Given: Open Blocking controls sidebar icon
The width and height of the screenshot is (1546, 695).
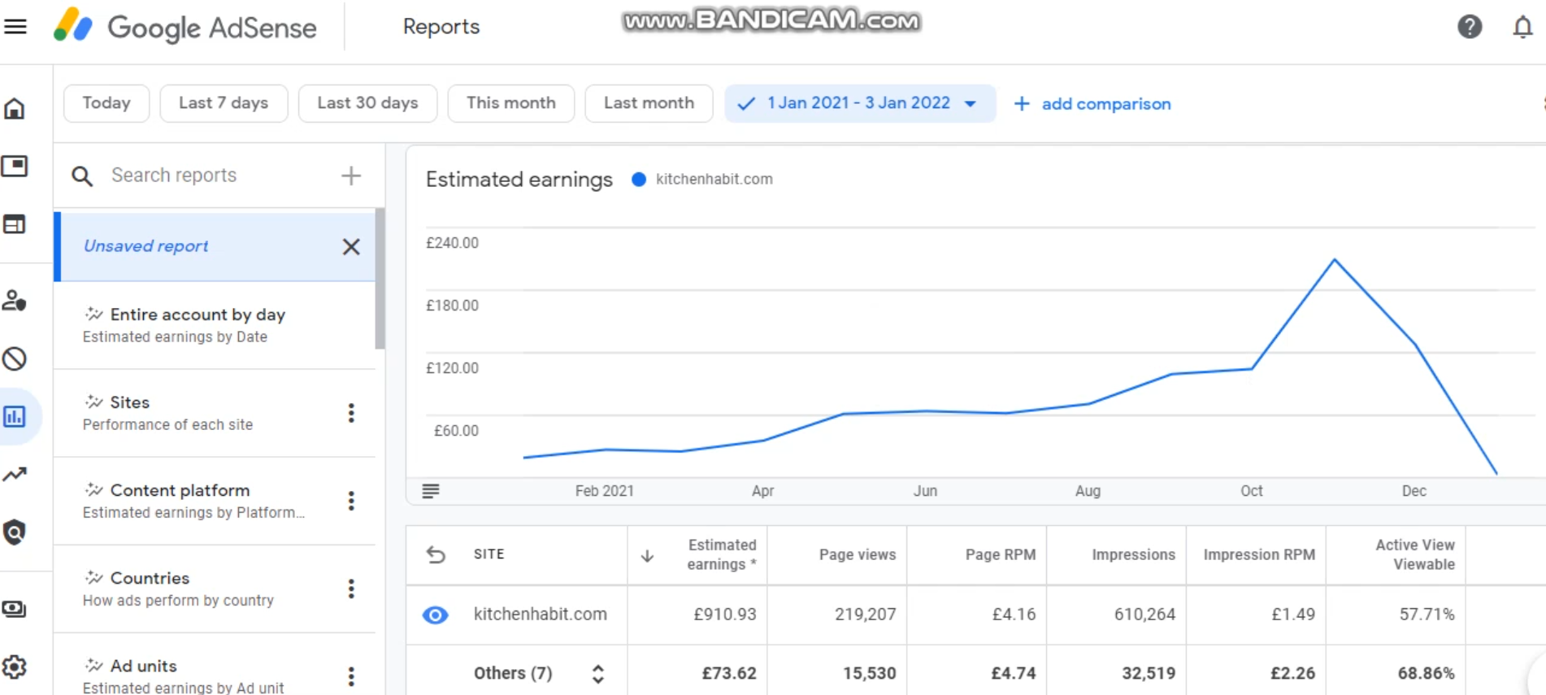Looking at the screenshot, I should [15, 358].
